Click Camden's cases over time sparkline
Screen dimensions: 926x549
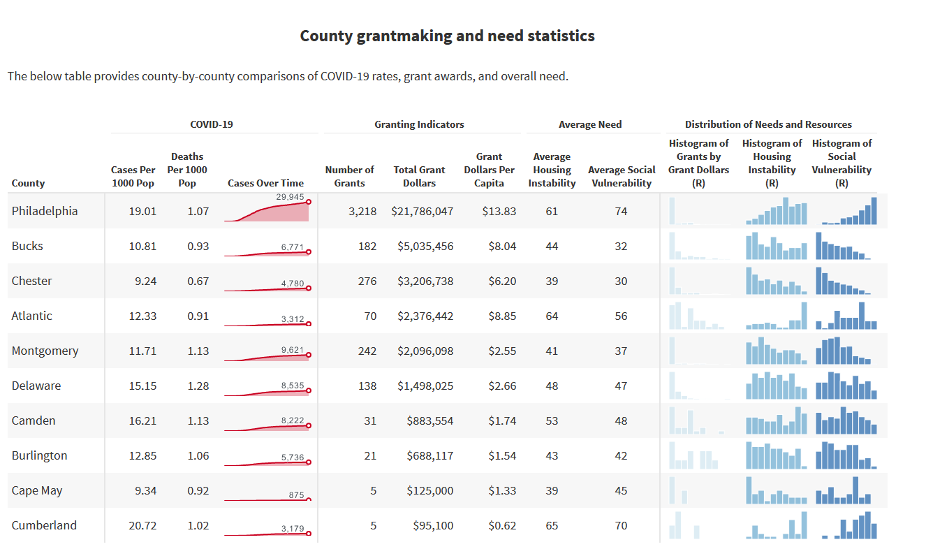(268, 424)
